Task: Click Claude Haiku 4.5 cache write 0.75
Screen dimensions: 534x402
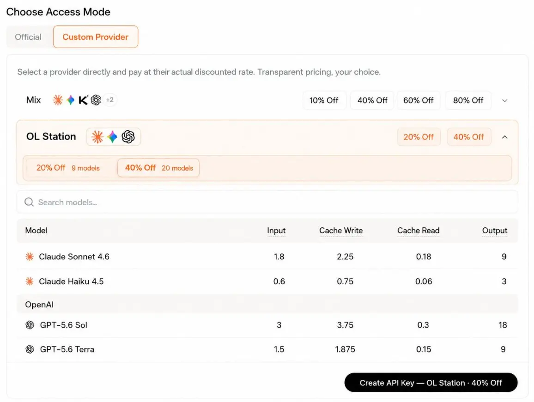Action: (x=345, y=281)
